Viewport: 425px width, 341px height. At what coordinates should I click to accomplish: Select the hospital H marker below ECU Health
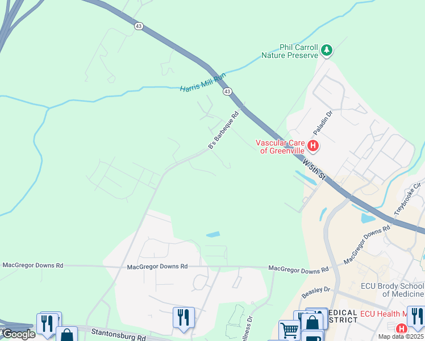coord(401,328)
